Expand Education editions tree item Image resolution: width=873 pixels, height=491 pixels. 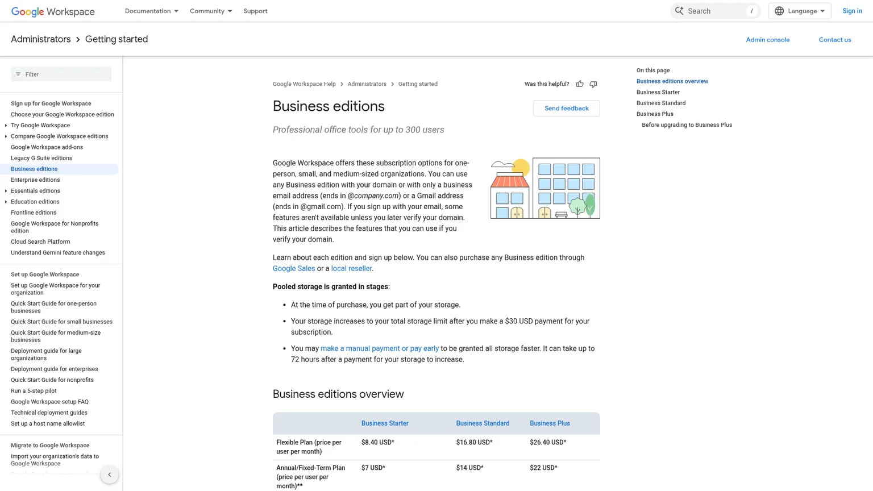(6, 202)
